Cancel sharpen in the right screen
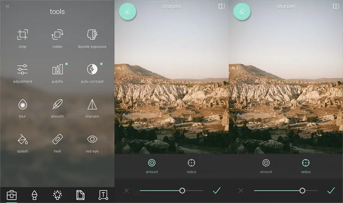 [241, 190]
